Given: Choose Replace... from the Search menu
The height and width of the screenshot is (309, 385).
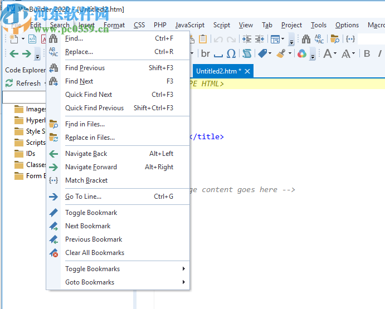Looking at the screenshot, I should pyautogui.click(x=118, y=52).
